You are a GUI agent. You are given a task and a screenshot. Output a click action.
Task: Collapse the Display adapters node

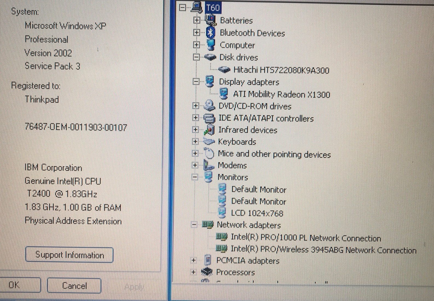(x=196, y=82)
